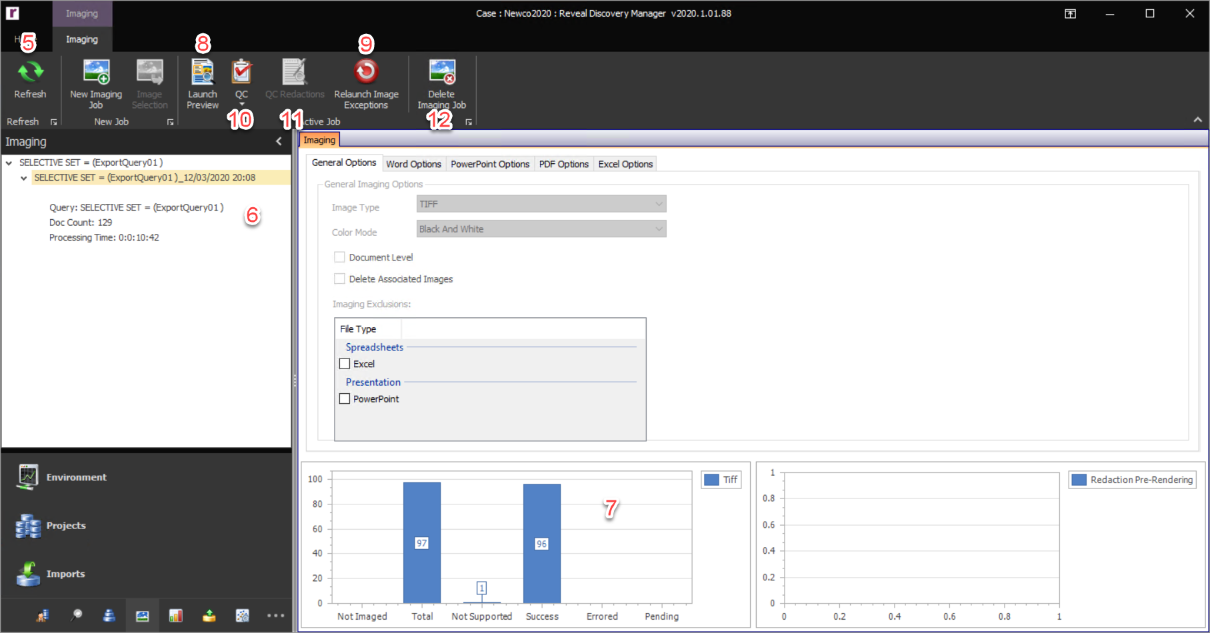Open the Active Job group dialog launcher
Viewport: 1210px width, 633px height.
[x=469, y=122]
